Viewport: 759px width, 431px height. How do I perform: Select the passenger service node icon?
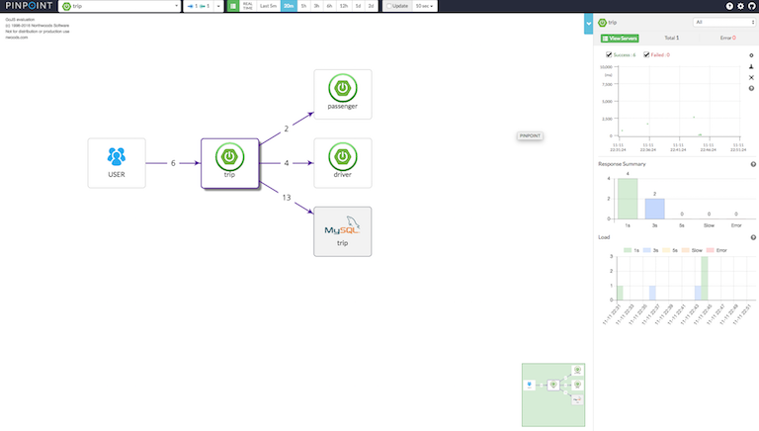[x=342, y=89]
